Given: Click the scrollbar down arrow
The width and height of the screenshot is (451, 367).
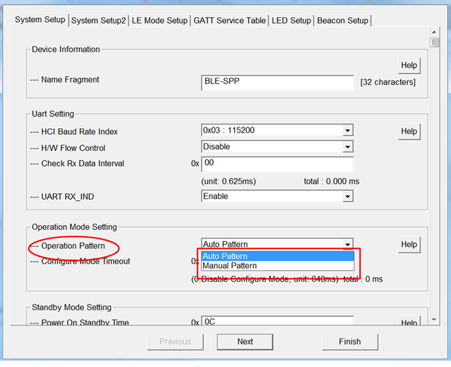Looking at the screenshot, I should point(435,319).
